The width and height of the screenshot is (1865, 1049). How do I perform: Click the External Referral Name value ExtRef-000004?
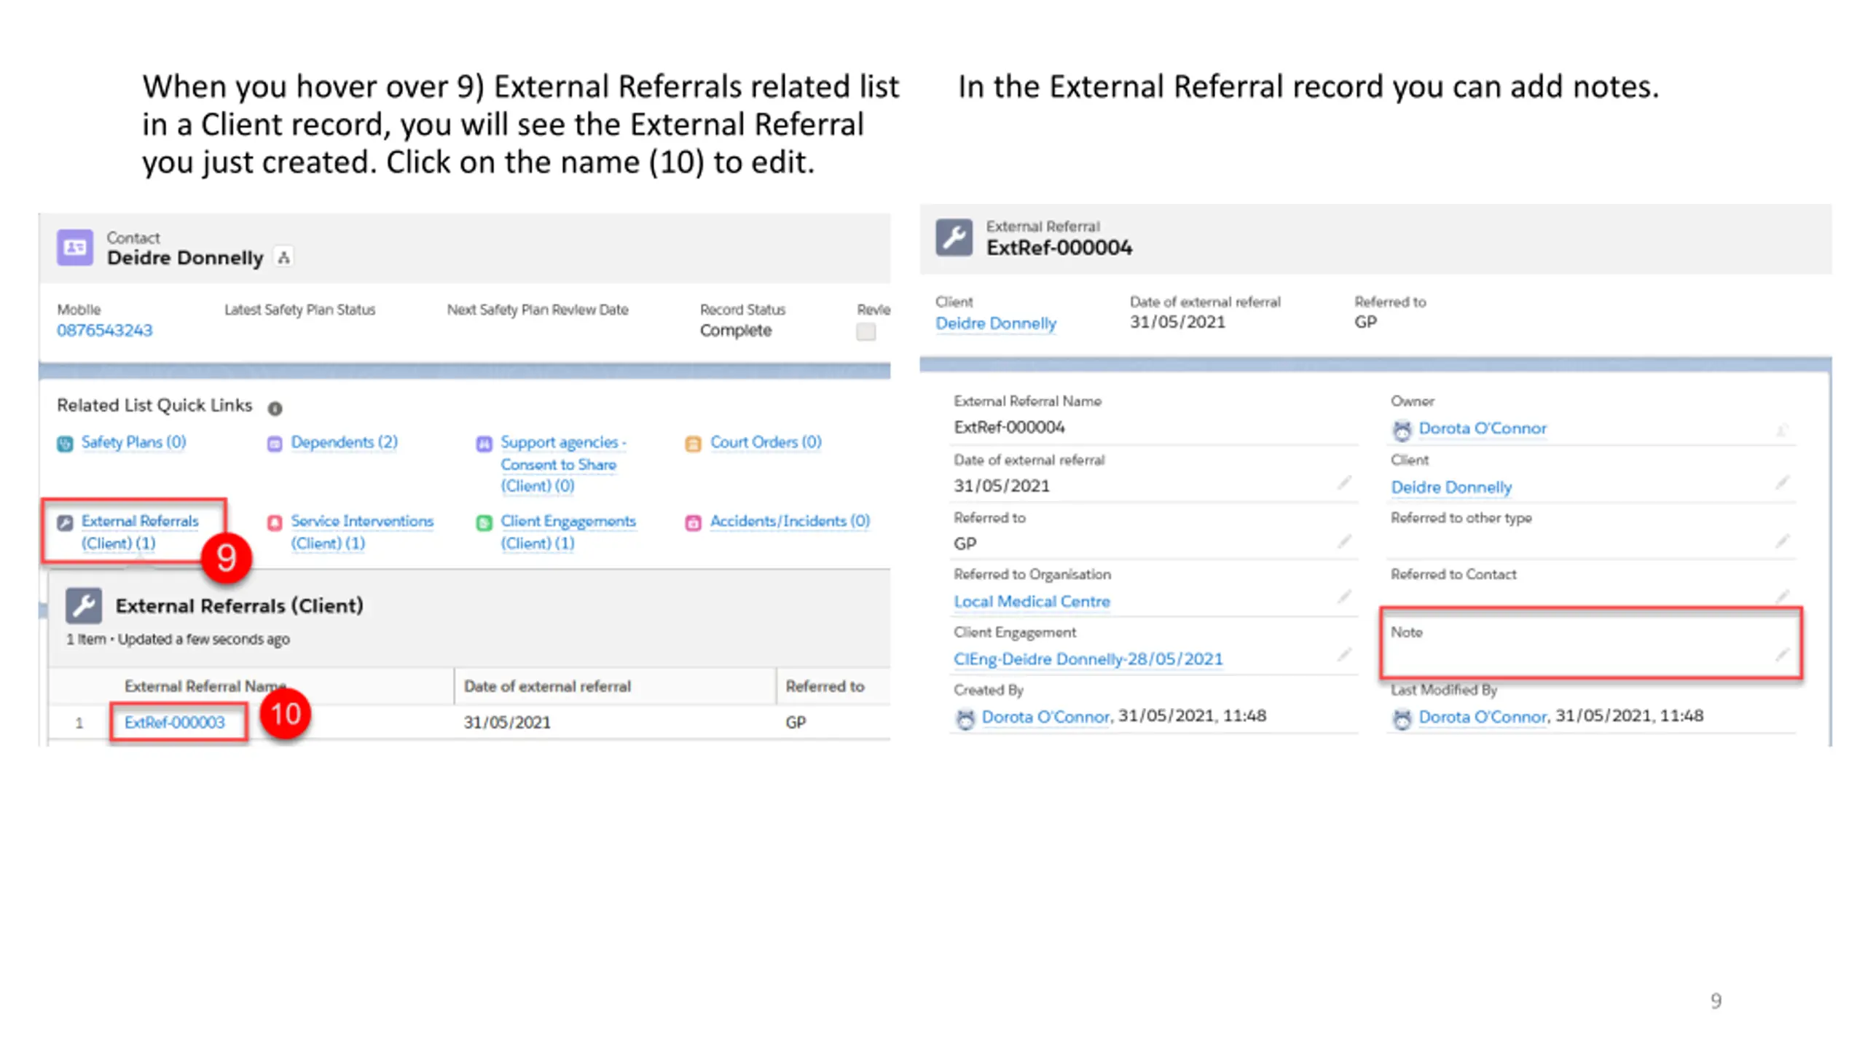tap(1009, 428)
